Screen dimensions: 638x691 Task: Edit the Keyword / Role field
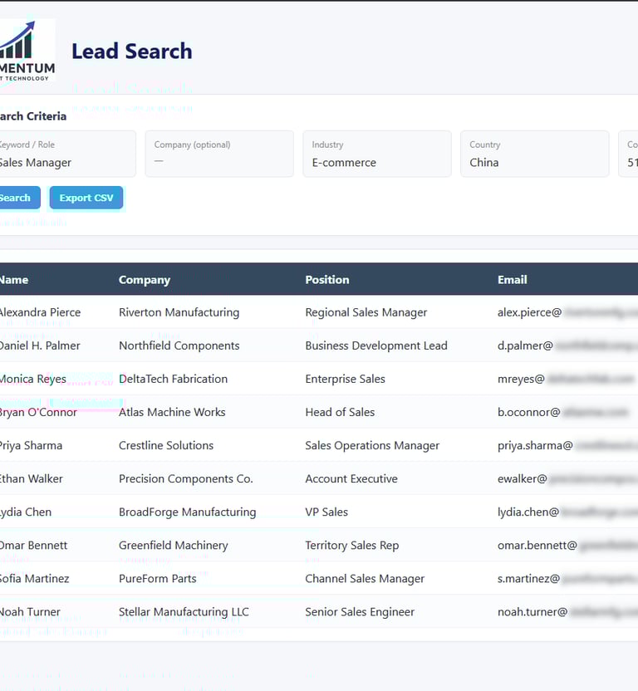pos(67,154)
